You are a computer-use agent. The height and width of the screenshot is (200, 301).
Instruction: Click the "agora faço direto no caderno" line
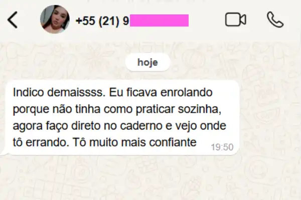87,126
